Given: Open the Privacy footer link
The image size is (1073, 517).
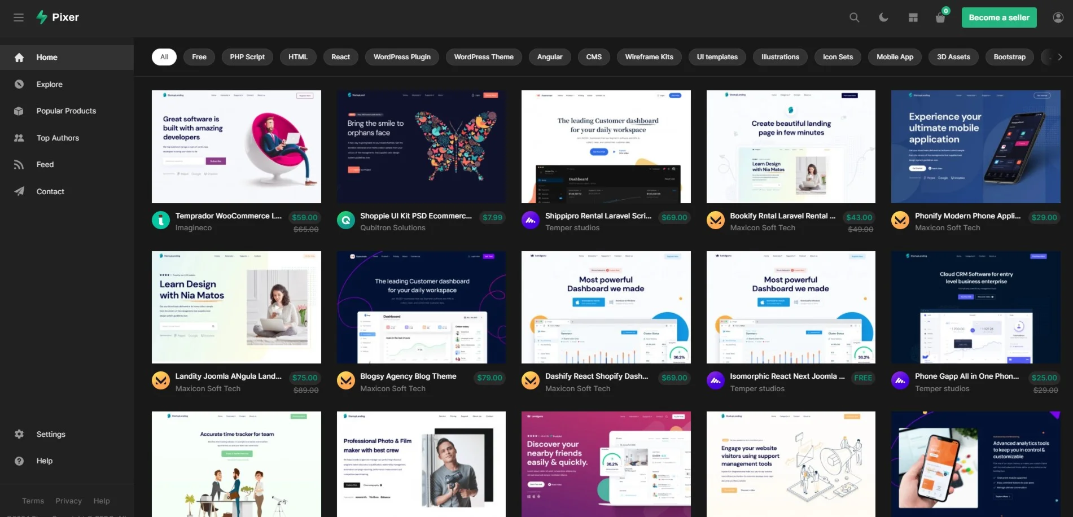Looking at the screenshot, I should (x=68, y=501).
